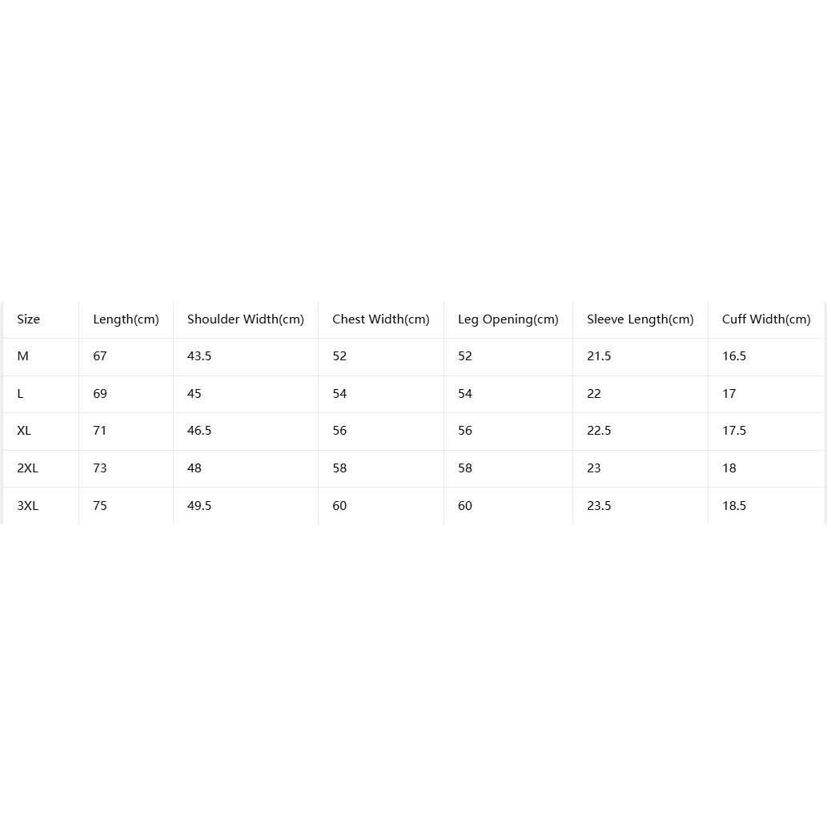827x827 pixels.
Task: Select sleeve length value 23.5
Action: [x=599, y=506]
